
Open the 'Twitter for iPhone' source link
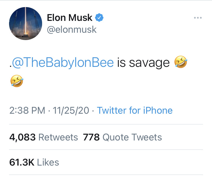(135, 111)
